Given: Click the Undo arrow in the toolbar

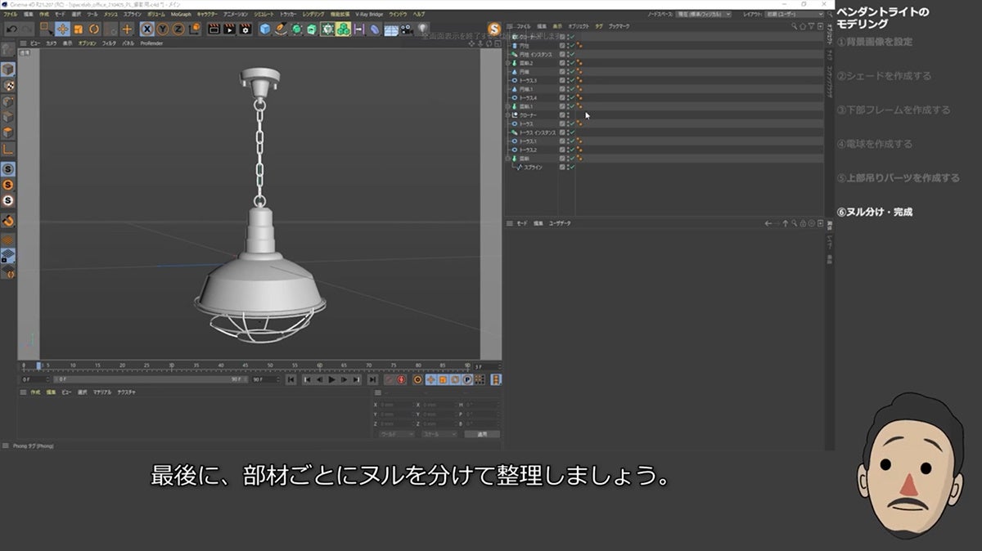Looking at the screenshot, I should 11,29.
